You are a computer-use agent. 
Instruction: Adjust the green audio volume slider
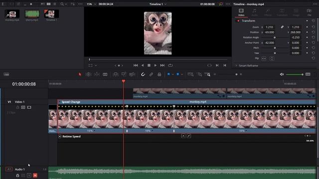(295, 75)
